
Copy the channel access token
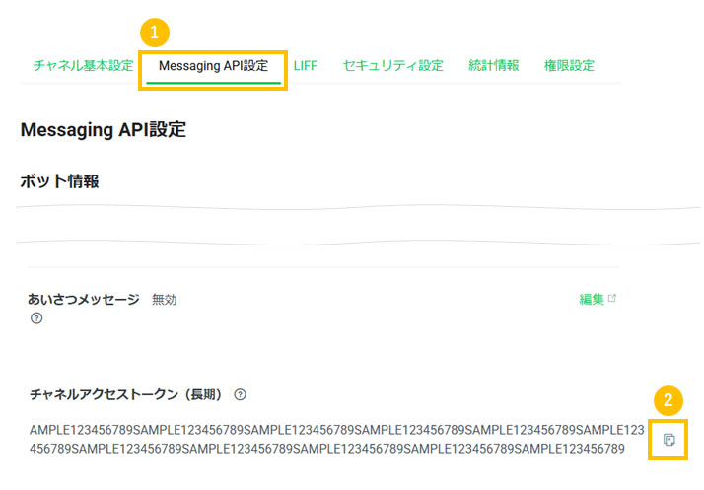pyautogui.click(x=669, y=440)
